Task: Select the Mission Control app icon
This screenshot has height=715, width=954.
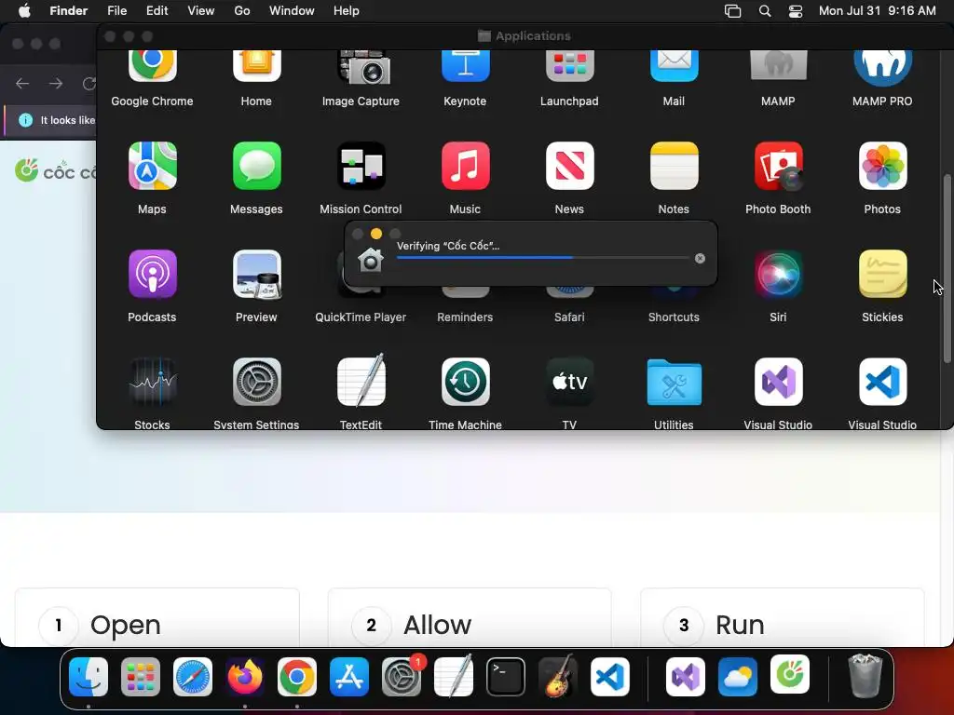Action: tap(361, 166)
